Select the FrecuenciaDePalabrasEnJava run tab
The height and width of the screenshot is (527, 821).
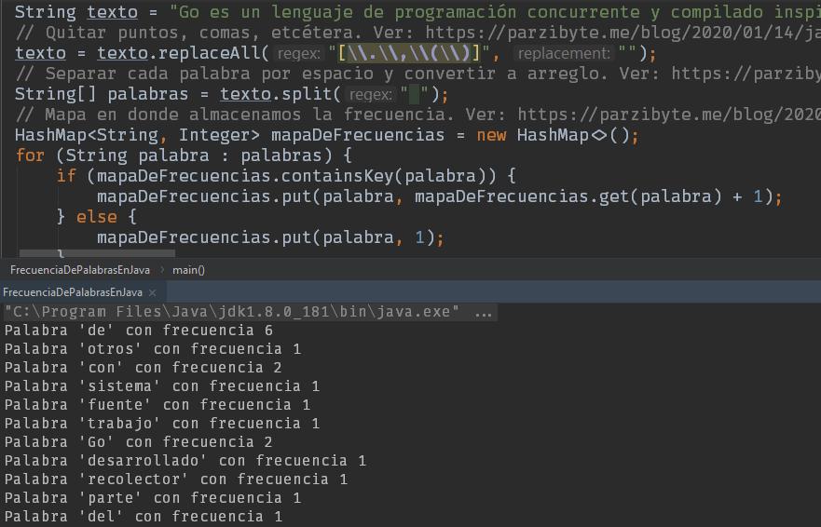coord(73,292)
